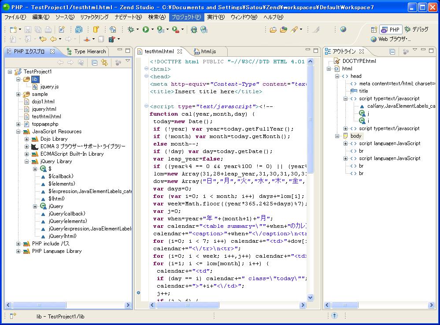Click Collapse All icon in Outline panel
This screenshot has height=325, width=440.
pyautogui.click(x=392, y=51)
